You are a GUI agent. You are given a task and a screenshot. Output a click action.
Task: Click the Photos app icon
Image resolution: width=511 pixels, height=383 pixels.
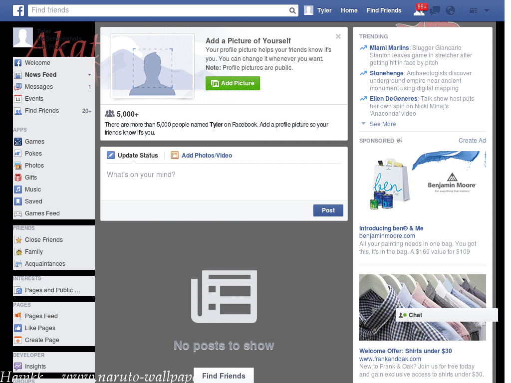[x=18, y=166]
